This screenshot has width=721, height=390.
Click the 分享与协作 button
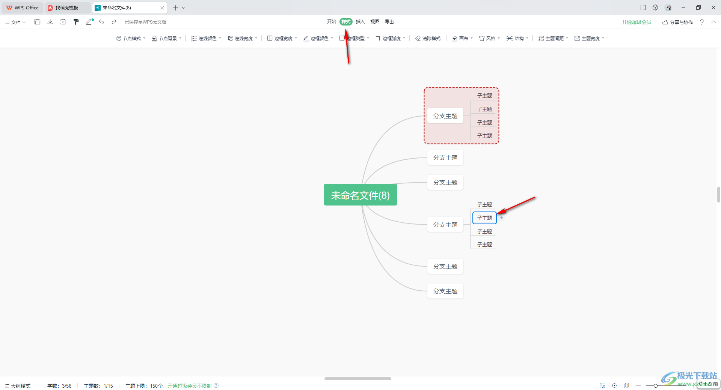click(x=677, y=22)
